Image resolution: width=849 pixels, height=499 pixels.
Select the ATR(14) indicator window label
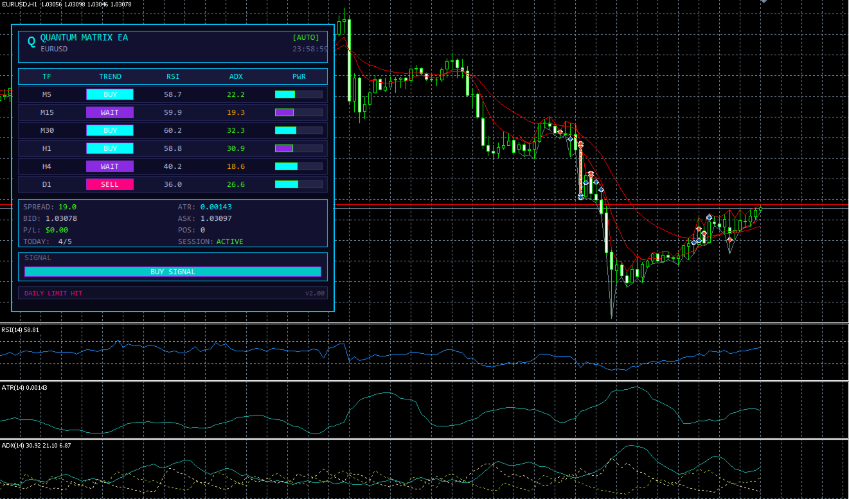coord(24,387)
